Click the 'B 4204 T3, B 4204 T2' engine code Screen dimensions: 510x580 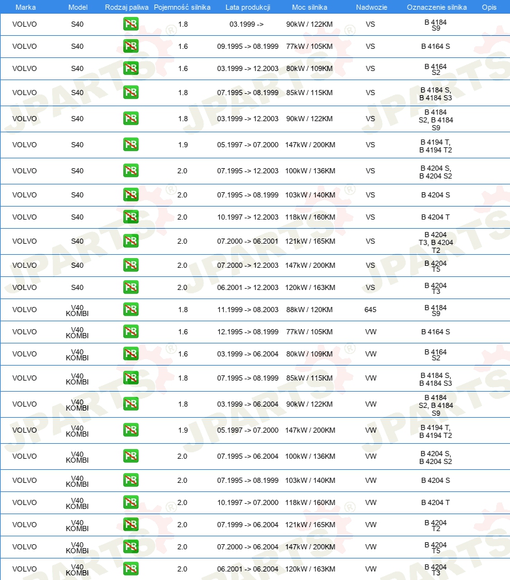[436, 242]
